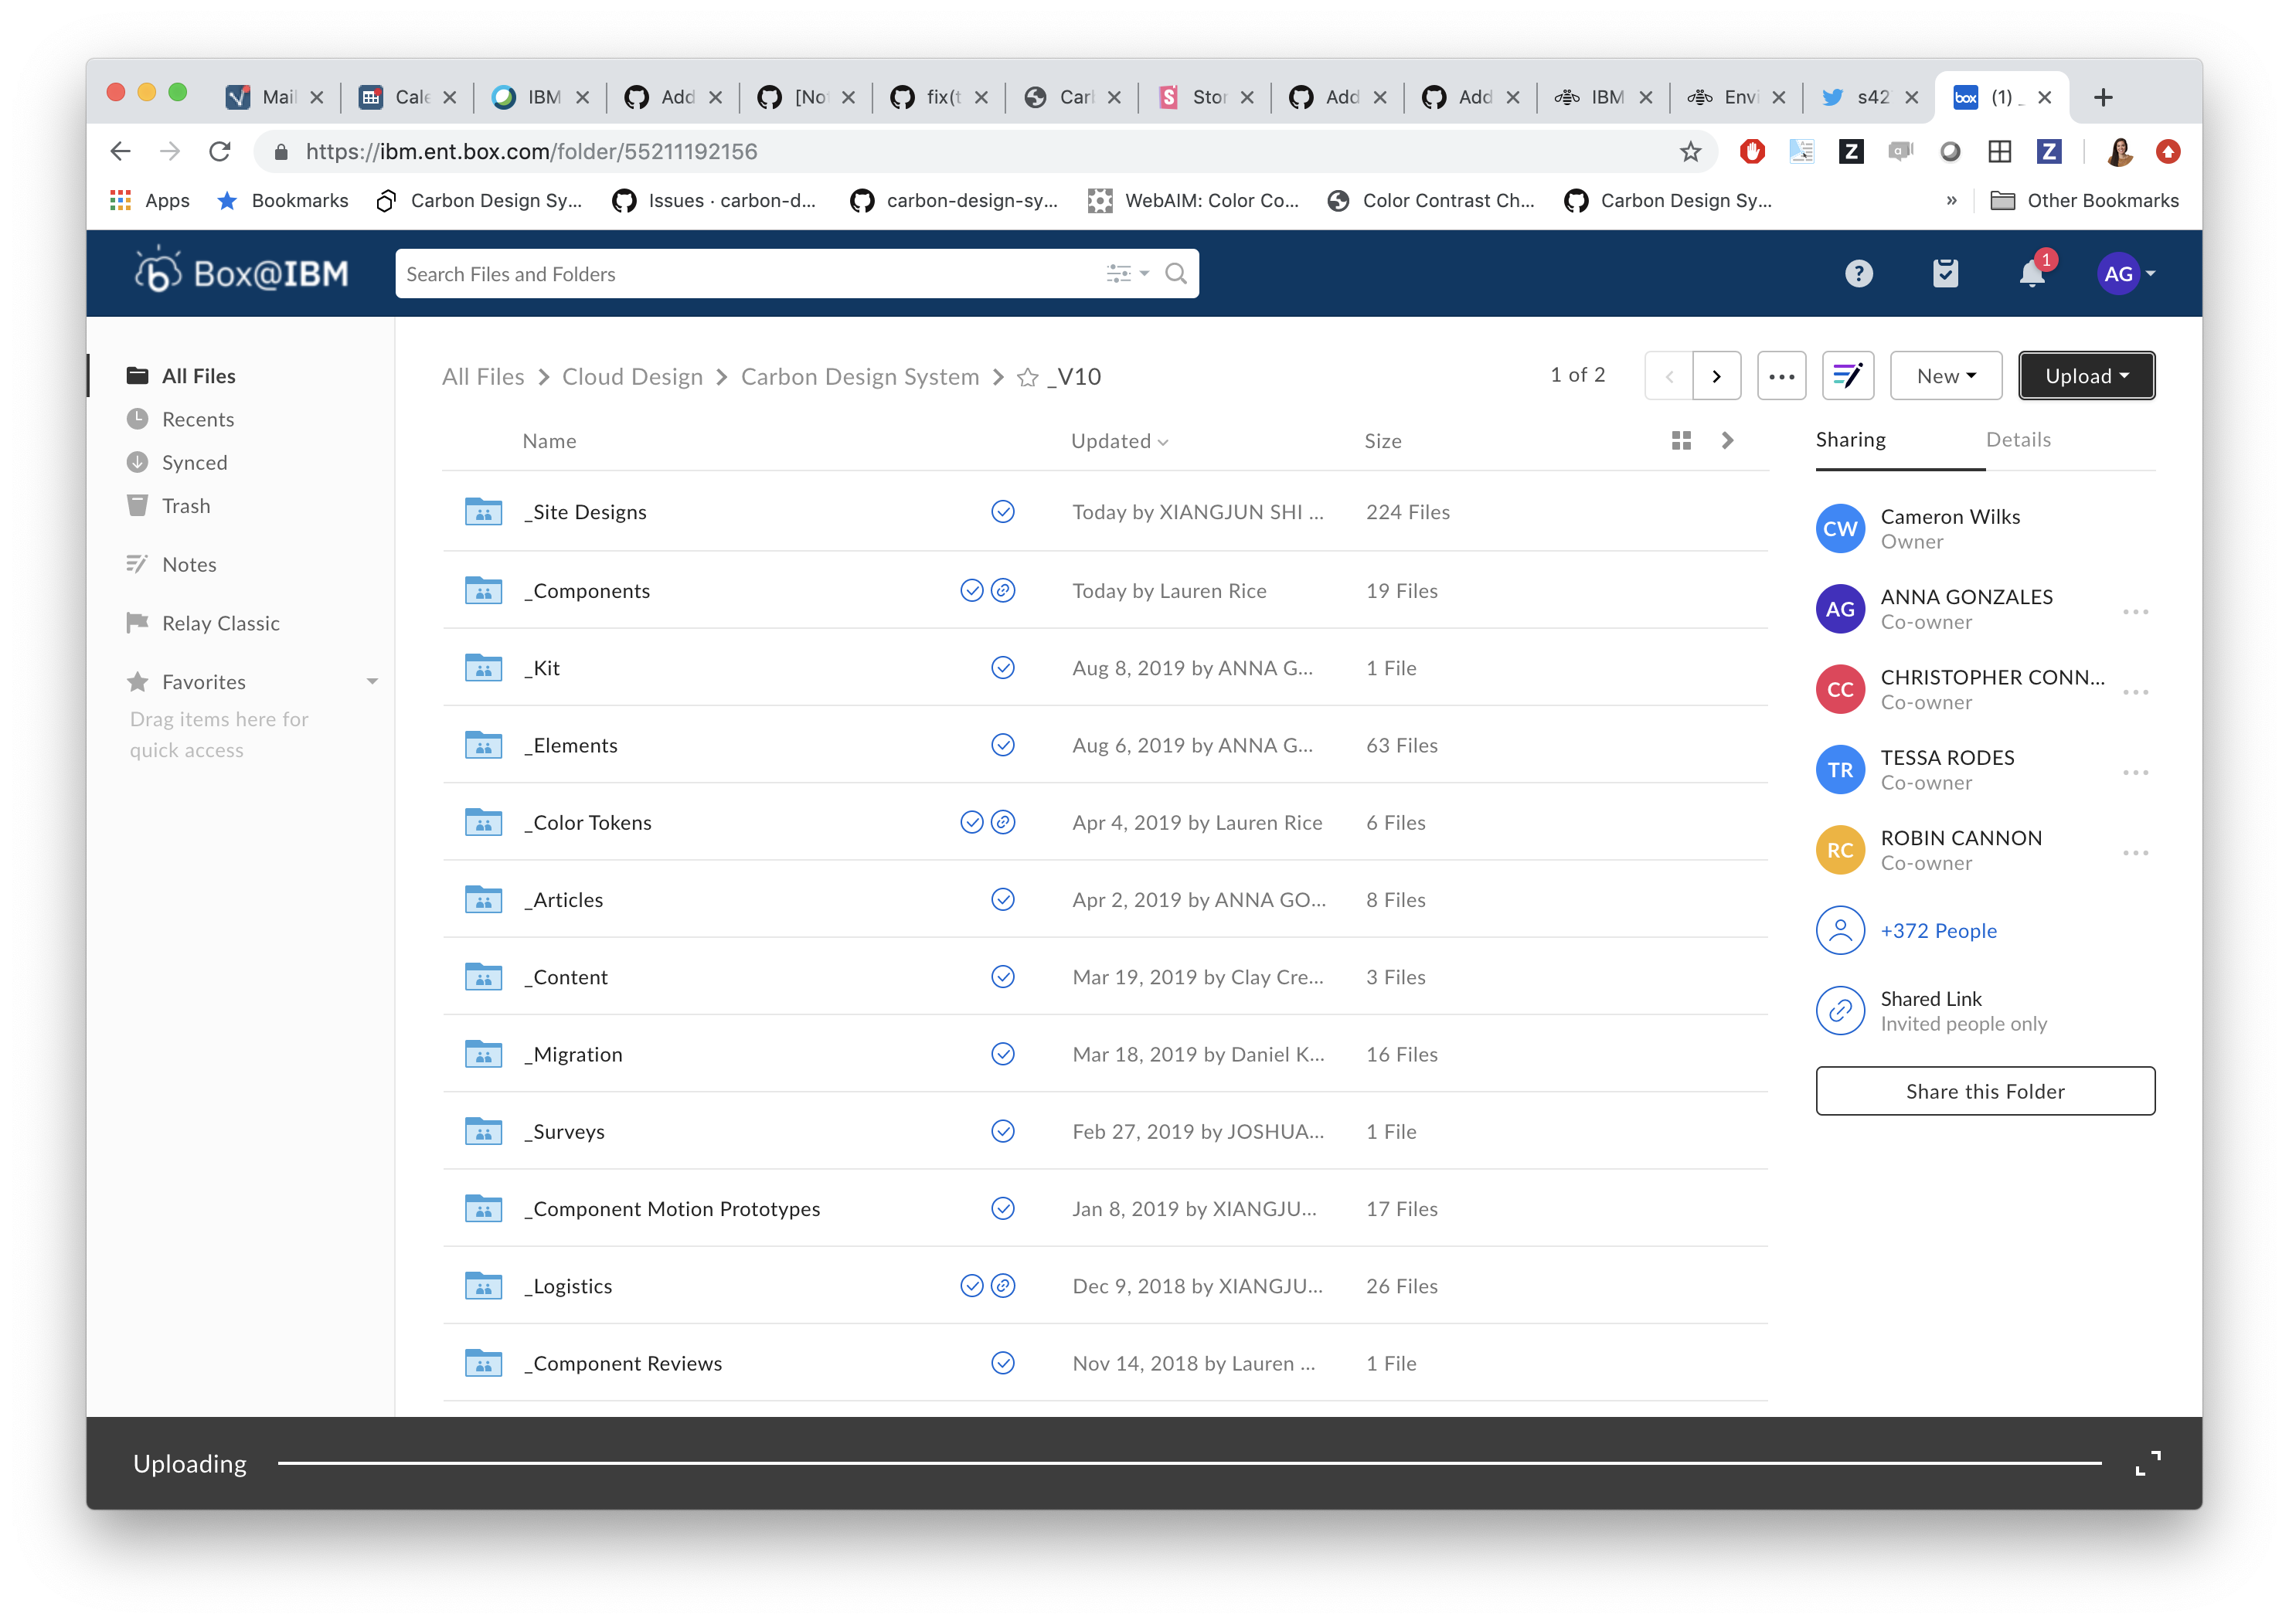Click the Search Files and Folders field
This screenshot has height=1624, width=2289.
click(x=750, y=274)
